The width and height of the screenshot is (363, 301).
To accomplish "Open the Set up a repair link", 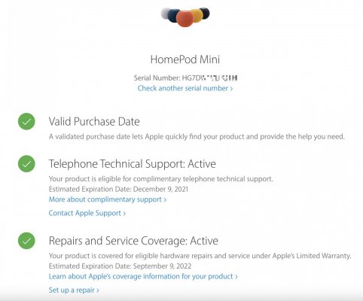I will pos(74,290).
